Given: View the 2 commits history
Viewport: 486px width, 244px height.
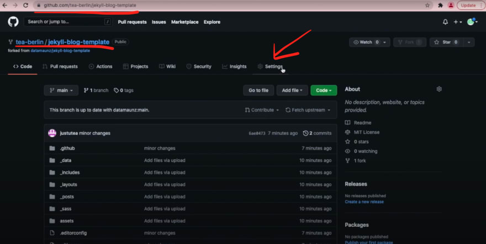Looking at the screenshot, I should coord(317,133).
